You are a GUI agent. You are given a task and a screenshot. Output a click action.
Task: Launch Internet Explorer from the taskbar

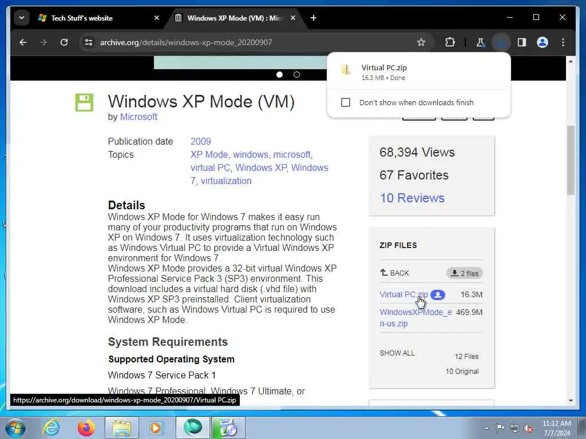[x=51, y=428]
